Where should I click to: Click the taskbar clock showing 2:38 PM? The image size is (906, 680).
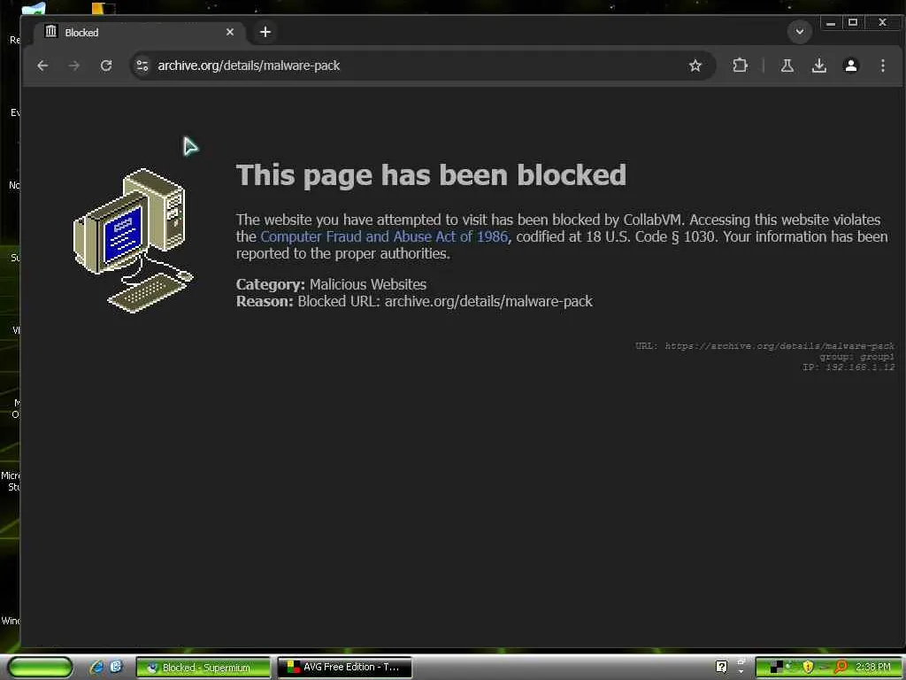(x=873, y=668)
